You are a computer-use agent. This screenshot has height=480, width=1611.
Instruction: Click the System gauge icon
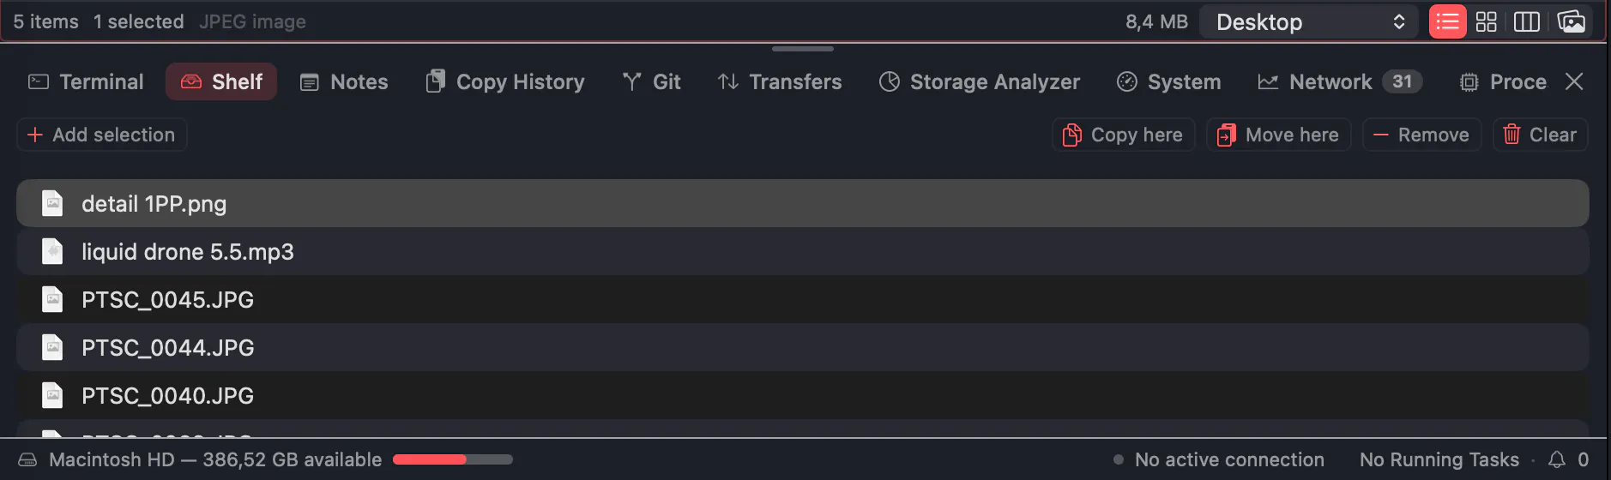click(1127, 81)
